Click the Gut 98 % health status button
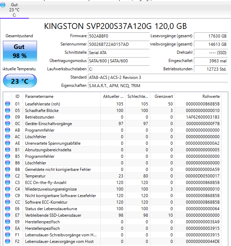Viewport: 231px width, 246px height. (20, 51)
